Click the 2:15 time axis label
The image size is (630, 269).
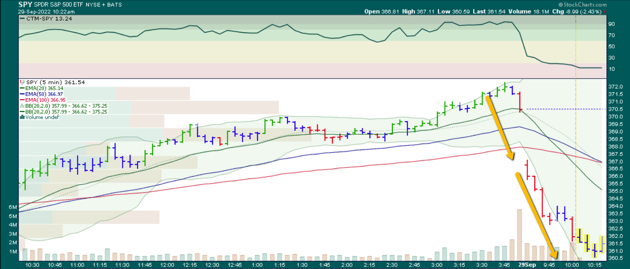(x=369, y=264)
